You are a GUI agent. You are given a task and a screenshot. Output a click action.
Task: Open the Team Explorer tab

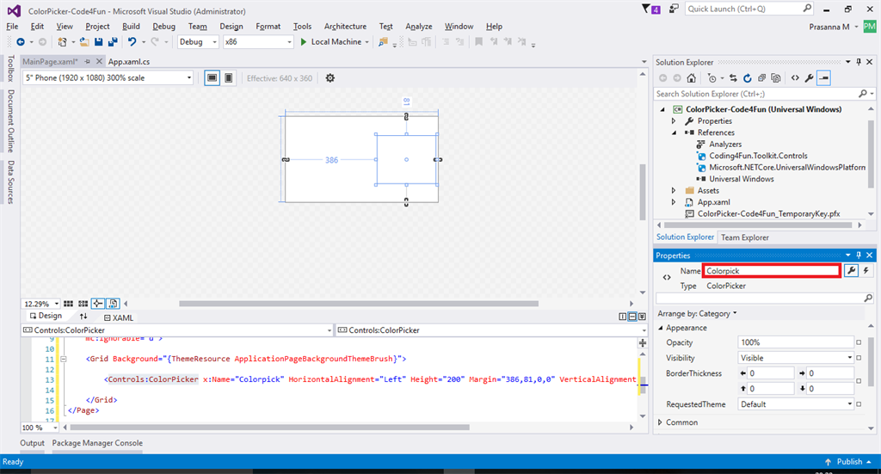click(x=744, y=237)
